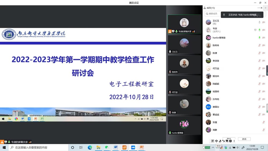Expand hidden system tray icons chevron

[213, 148]
